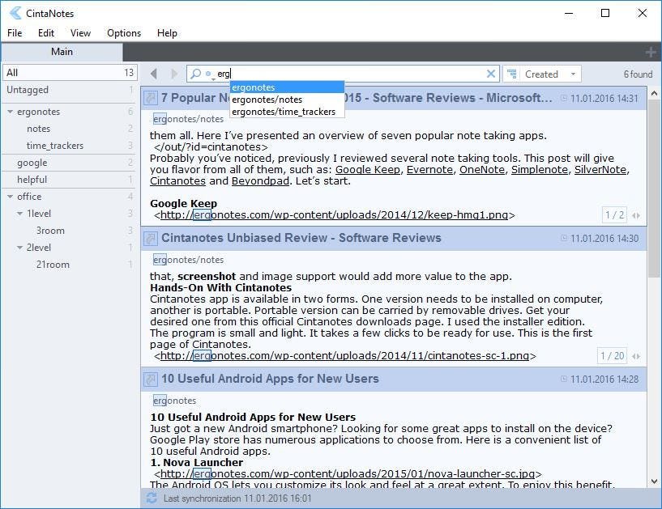Viewport: 662px width, 509px height.
Task: Collapse the office tag tree
Action: click(11, 197)
